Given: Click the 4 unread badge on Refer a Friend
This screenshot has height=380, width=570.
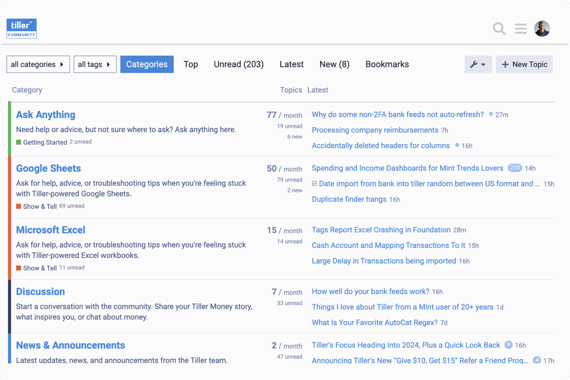Looking at the screenshot, I should [537, 360].
